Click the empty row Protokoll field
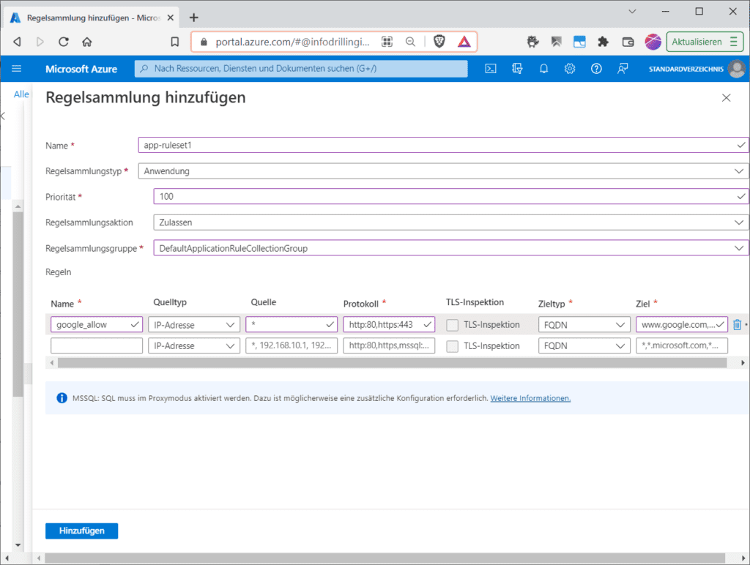 click(389, 345)
